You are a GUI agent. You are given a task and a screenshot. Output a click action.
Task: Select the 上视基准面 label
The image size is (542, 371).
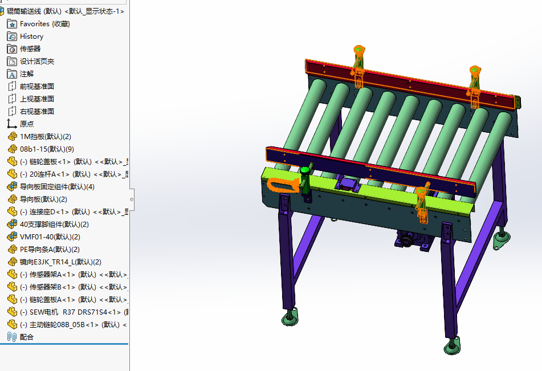(37, 99)
